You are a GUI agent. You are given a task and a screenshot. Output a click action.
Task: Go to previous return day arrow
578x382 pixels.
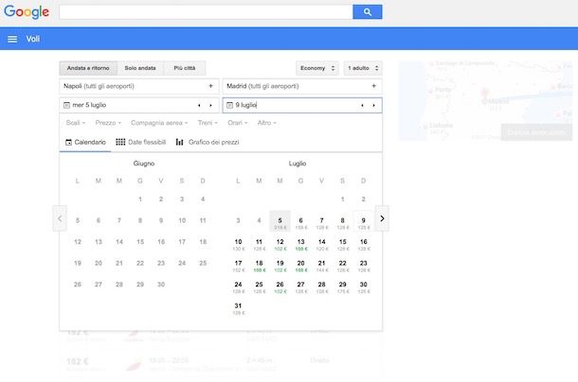(x=362, y=105)
